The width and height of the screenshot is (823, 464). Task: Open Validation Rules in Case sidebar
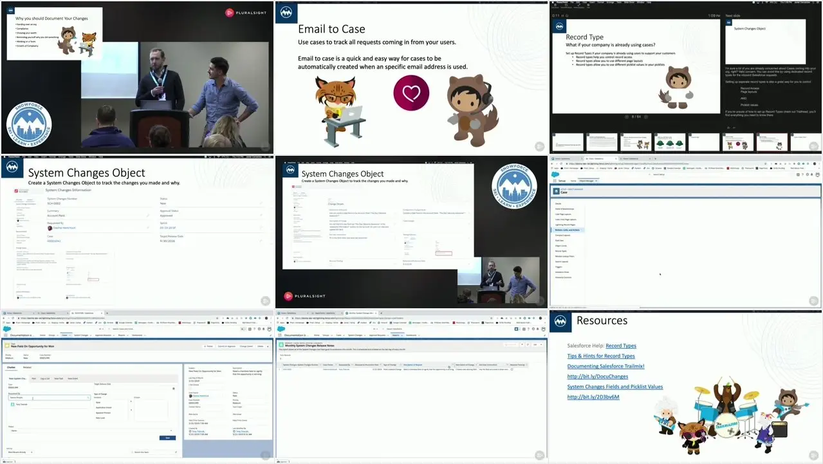pyautogui.click(x=562, y=272)
